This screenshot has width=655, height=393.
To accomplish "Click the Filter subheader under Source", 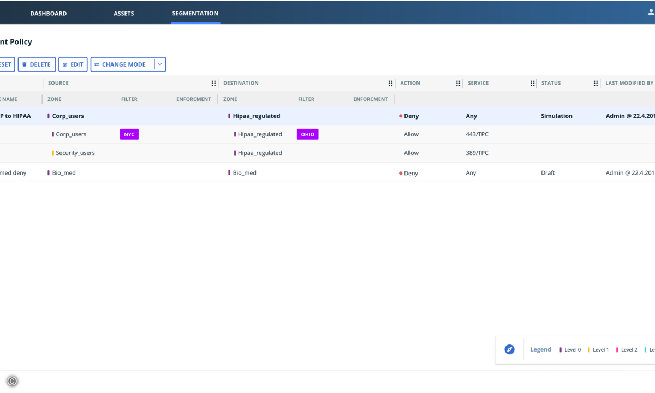I will coord(129,99).
